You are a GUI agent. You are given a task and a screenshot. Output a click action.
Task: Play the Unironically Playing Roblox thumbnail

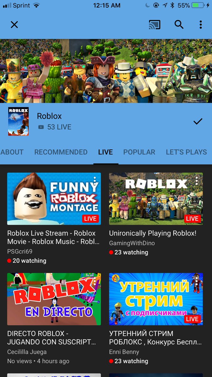tap(156, 199)
